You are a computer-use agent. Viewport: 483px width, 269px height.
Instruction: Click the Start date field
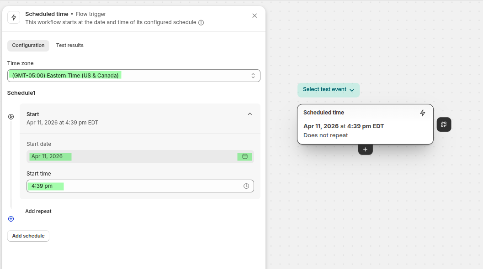point(133,156)
